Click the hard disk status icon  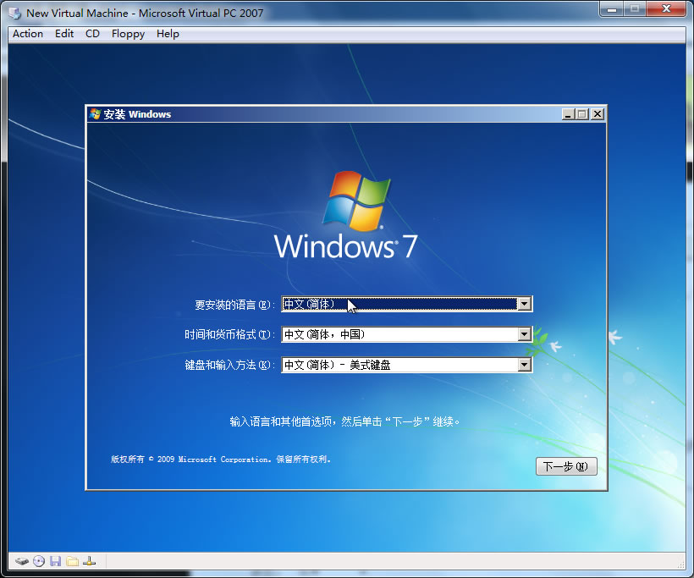(x=23, y=560)
